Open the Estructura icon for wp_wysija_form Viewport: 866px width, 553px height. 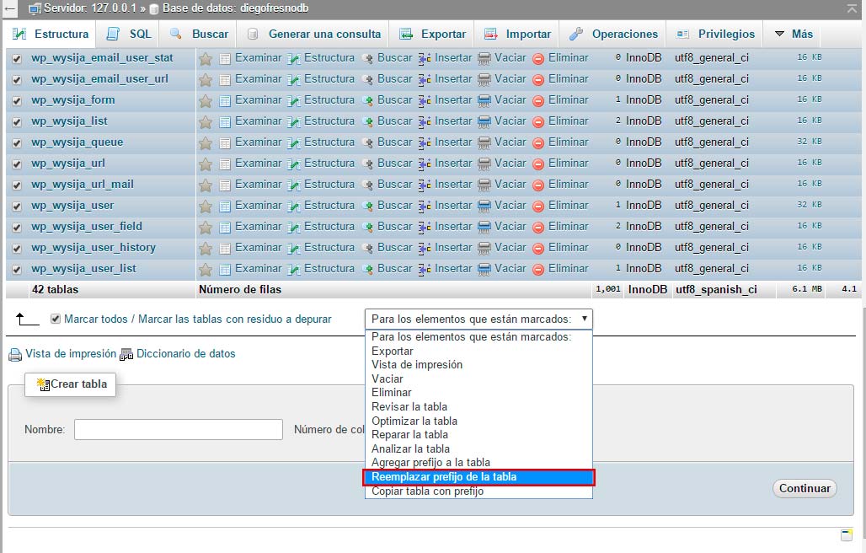coord(294,99)
